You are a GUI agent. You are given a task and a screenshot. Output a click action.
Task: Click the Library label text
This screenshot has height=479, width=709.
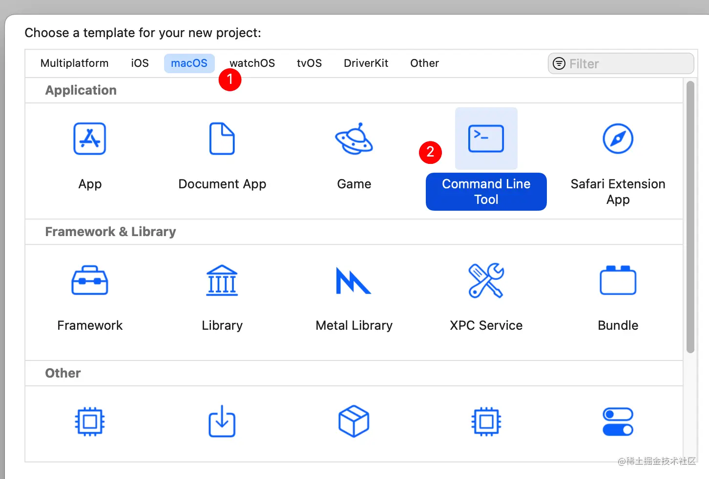pos(222,325)
